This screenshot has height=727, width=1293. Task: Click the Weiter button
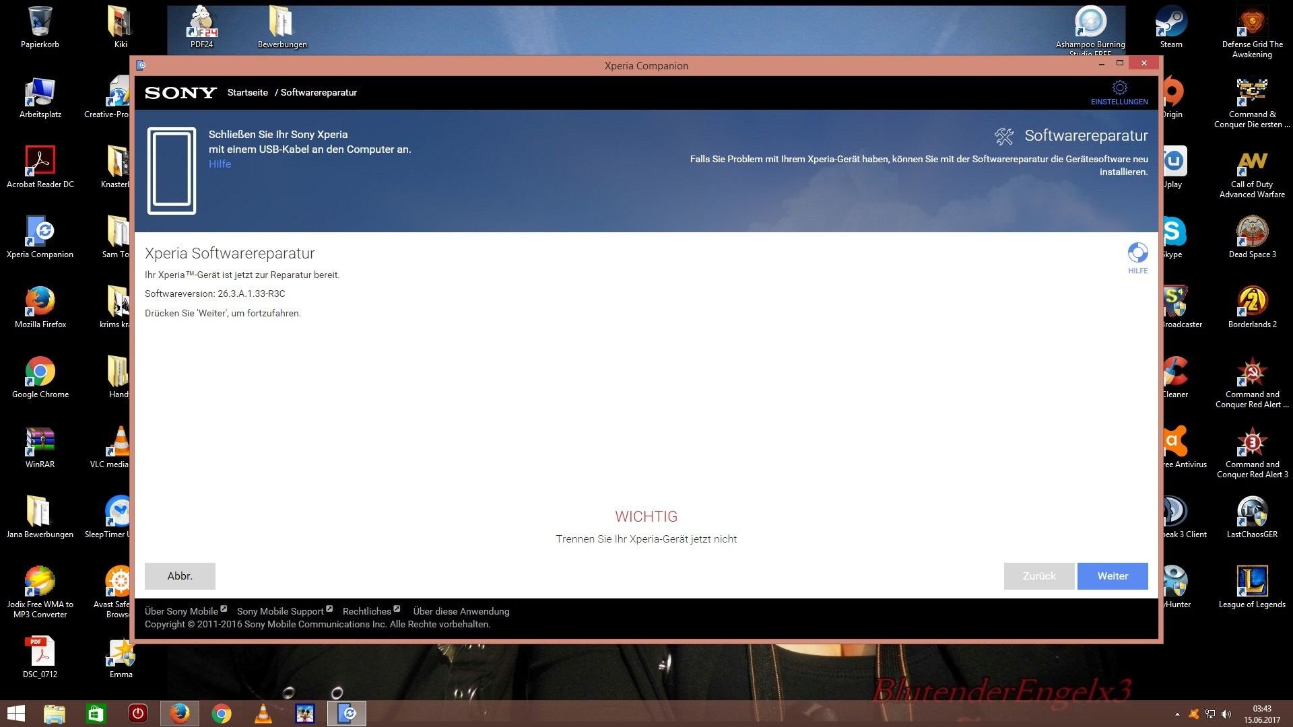coord(1113,576)
